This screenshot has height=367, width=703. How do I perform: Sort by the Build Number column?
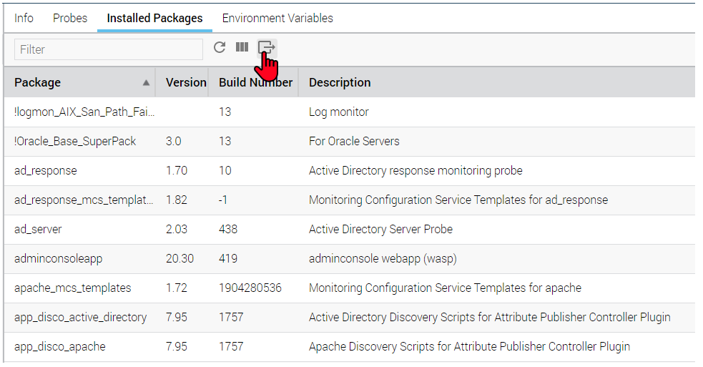(255, 82)
